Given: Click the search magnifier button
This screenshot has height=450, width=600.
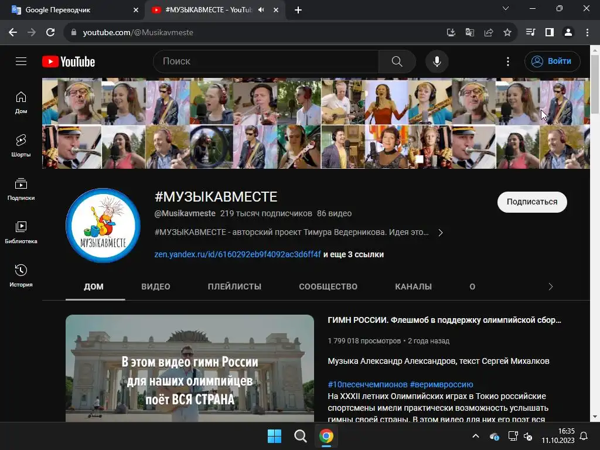Looking at the screenshot, I should click(397, 61).
